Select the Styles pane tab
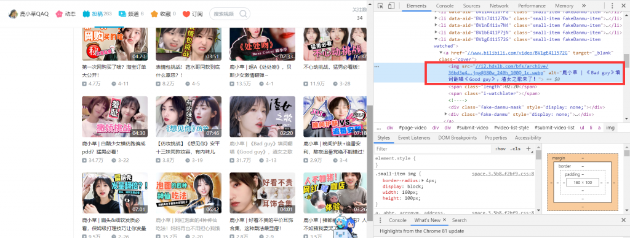This screenshot has height=238, width=630. pyautogui.click(x=384, y=138)
